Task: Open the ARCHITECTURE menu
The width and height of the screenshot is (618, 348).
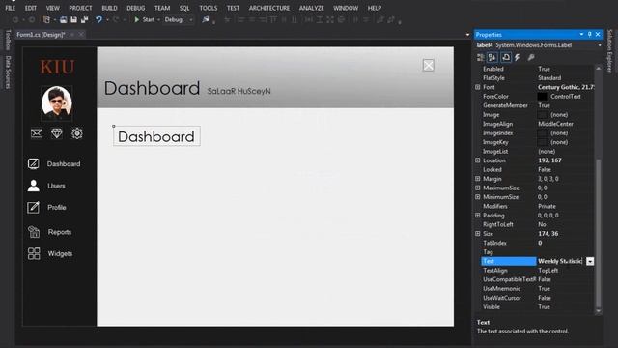Action: pos(269,8)
